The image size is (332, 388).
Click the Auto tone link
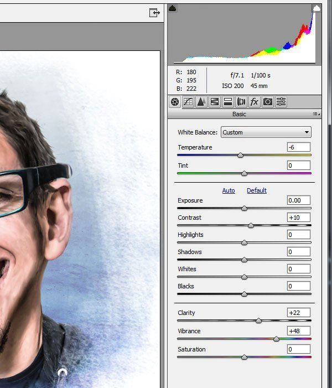click(229, 190)
